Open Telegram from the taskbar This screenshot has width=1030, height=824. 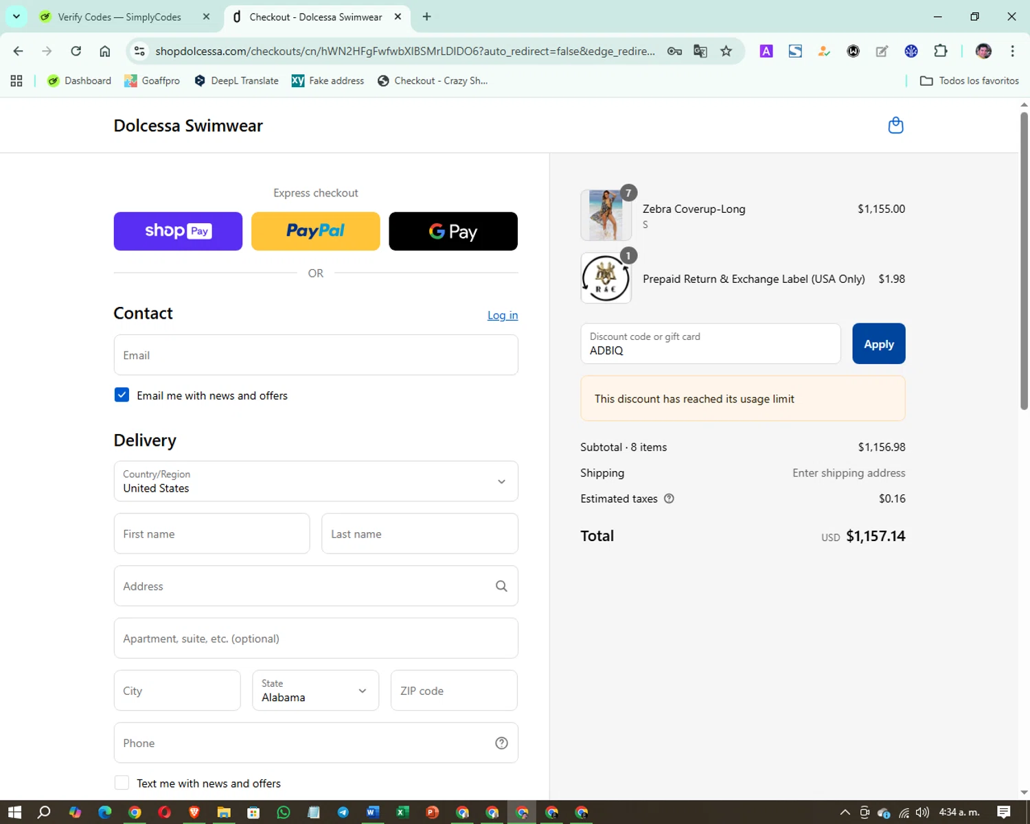click(343, 812)
